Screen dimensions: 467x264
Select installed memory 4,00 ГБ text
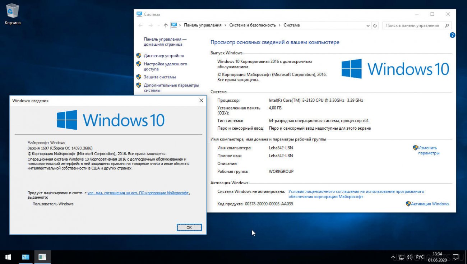(275, 108)
